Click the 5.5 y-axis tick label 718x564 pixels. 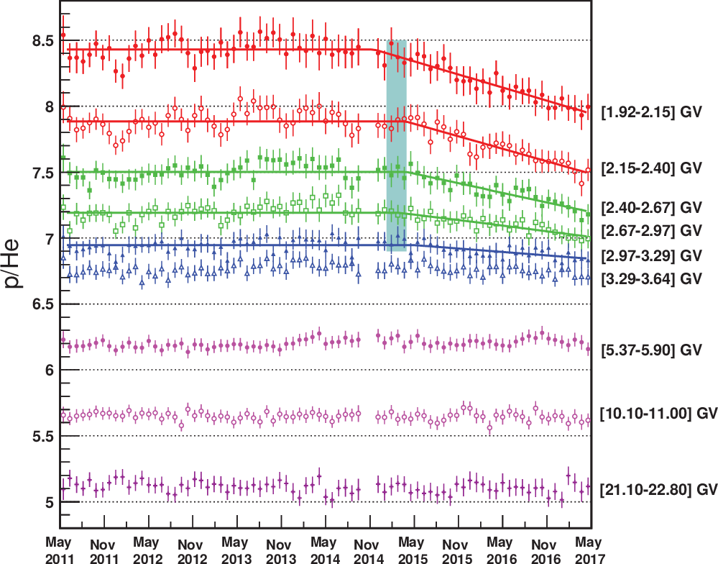(42, 436)
